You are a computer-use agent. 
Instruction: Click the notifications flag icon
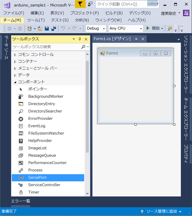point(80,4)
